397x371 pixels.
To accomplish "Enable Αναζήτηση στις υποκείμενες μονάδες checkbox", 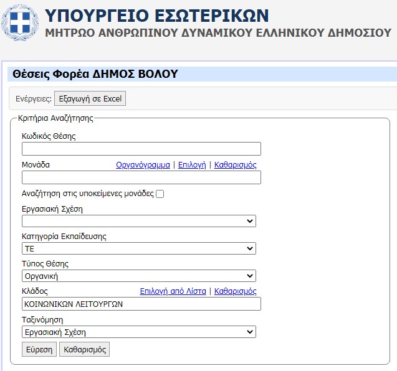I will coord(160,194).
